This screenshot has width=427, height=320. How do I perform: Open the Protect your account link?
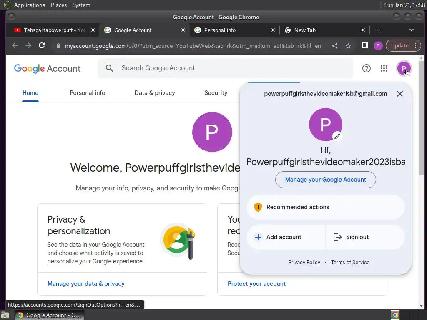click(256, 284)
